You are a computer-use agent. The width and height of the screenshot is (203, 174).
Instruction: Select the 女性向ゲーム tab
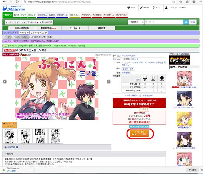[x=62, y=15]
